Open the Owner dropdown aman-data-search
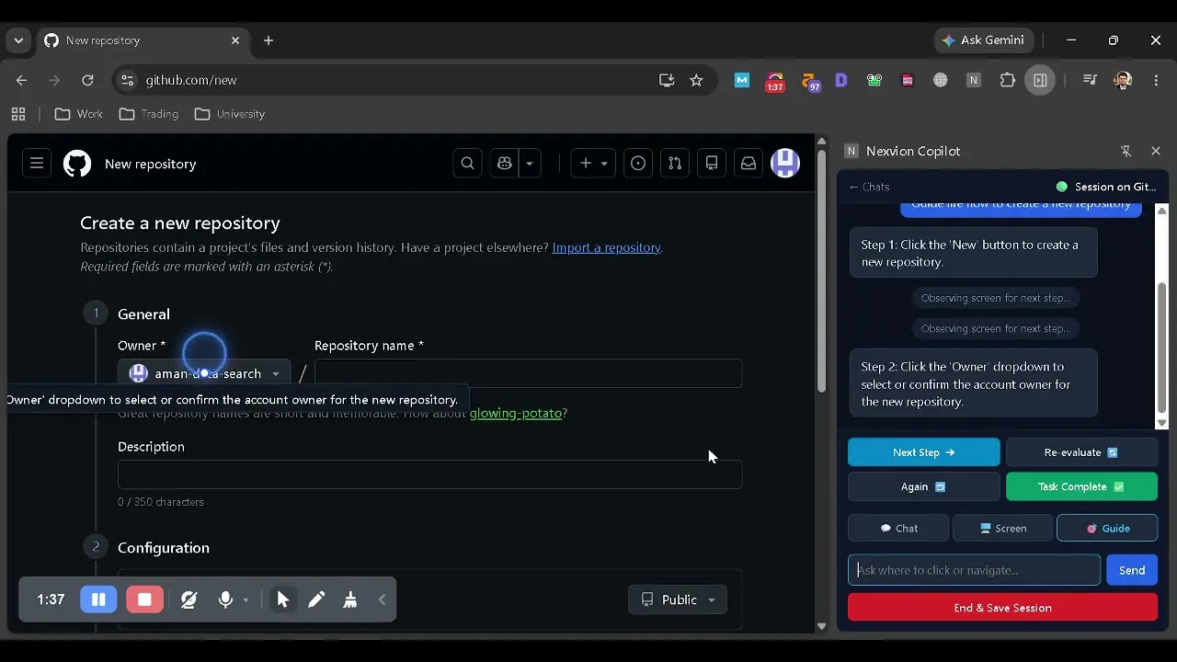The height and width of the screenshot is (662, 1177). pyautogui.click(x=204, y=373)
